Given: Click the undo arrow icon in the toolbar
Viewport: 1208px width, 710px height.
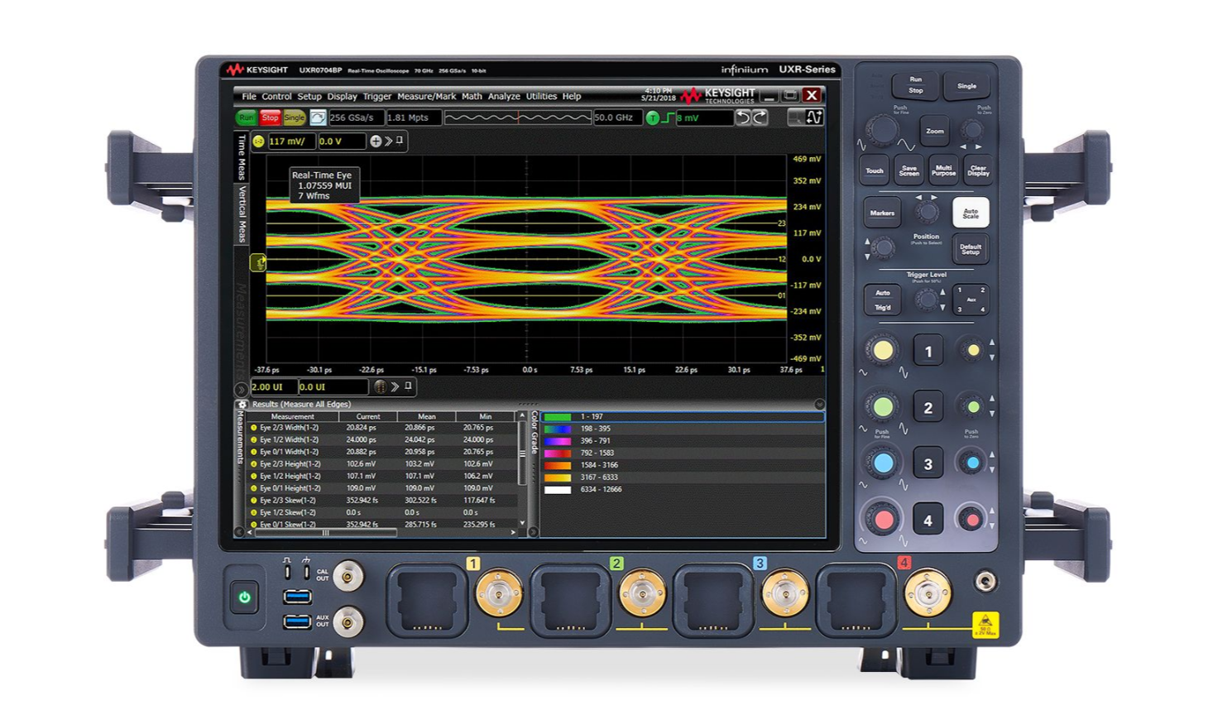Looking at the screenshot, I should [744, 118].
